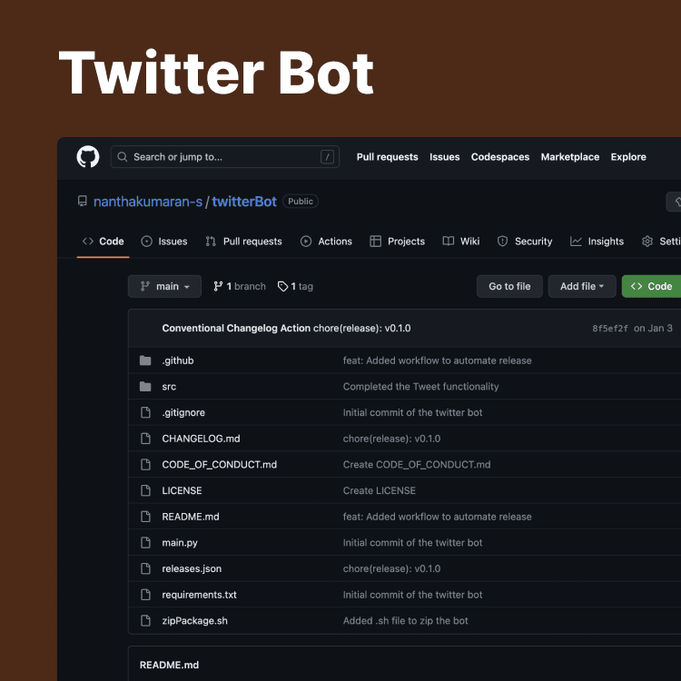Open the latest commit message chore(release): v0.1.0 in header
The image size is (681, 681).
point(361,328)
